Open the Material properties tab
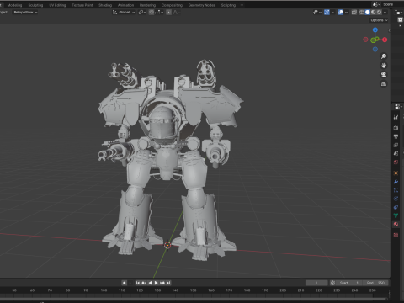This screenshot has height=303, width=404. click(396, 224)
